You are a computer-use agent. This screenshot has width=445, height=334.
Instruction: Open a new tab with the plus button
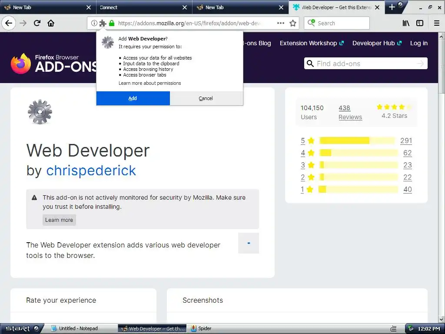click(x=392, y=7)
